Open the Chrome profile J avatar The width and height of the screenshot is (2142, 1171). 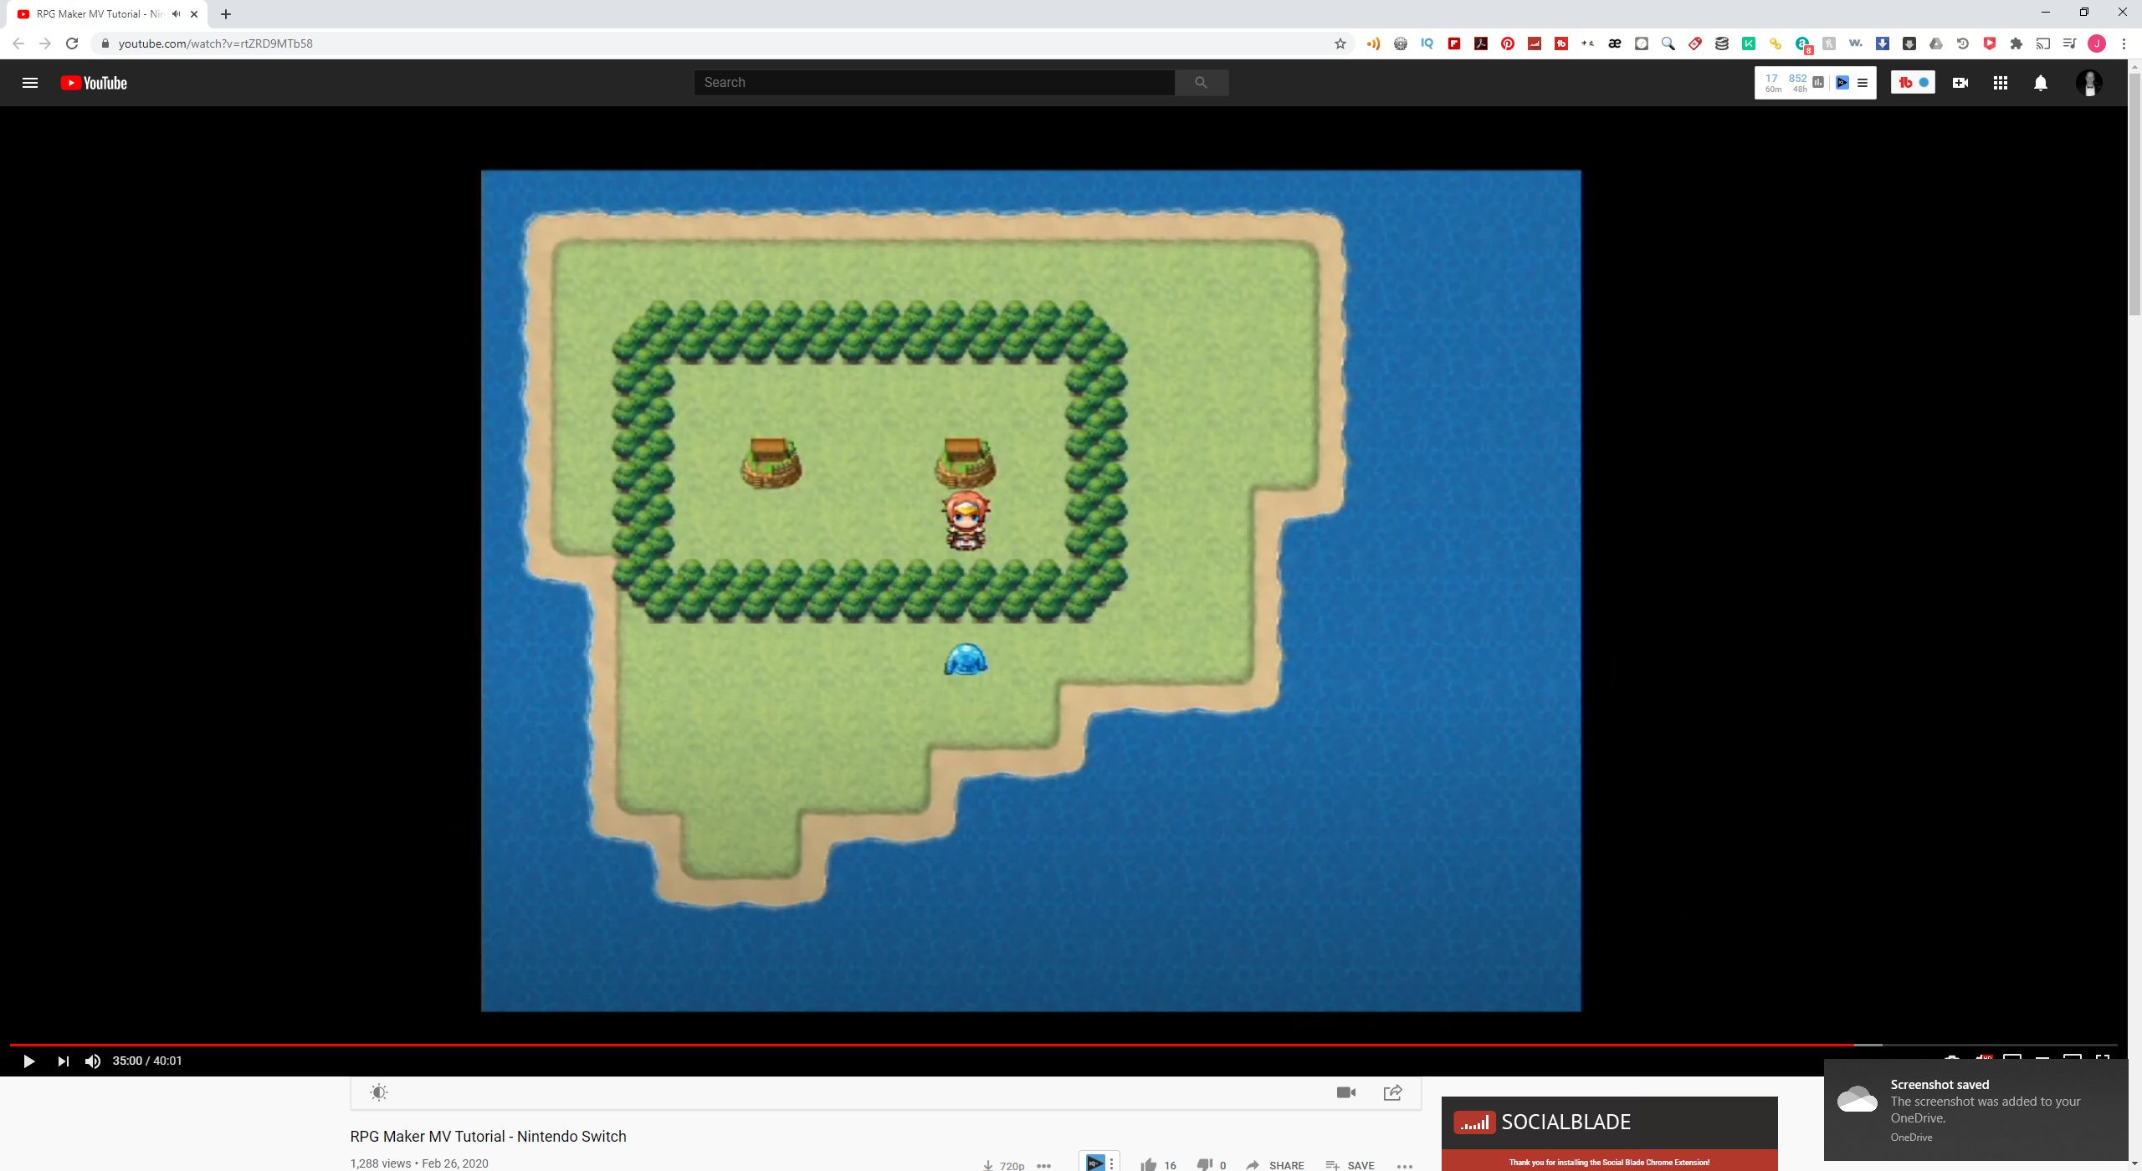pyautogui.click(x=2097, y=43)
